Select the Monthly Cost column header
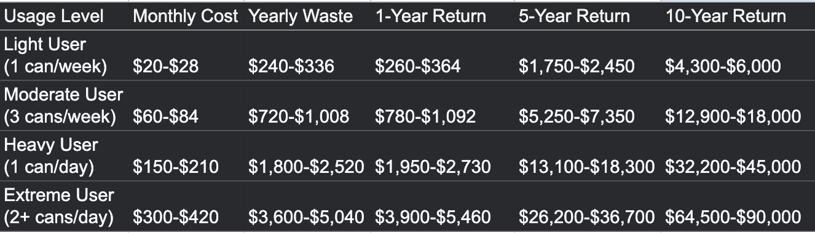 (185, 17)
